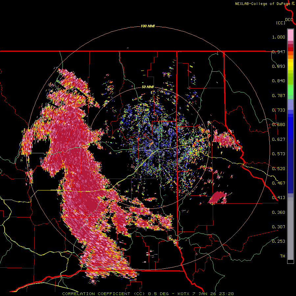Viewport: 296px width, 296px height.
Task: Click the 0.360 legend value
Action: click(279, 212)
